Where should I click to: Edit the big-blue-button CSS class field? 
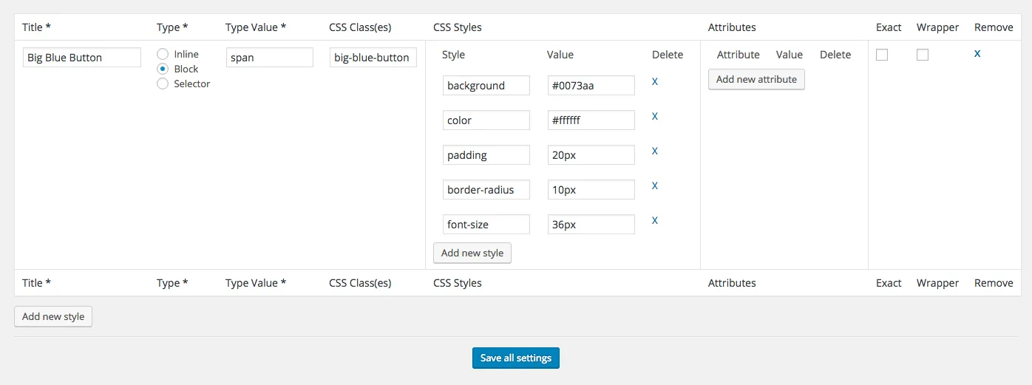coord(373,58)
